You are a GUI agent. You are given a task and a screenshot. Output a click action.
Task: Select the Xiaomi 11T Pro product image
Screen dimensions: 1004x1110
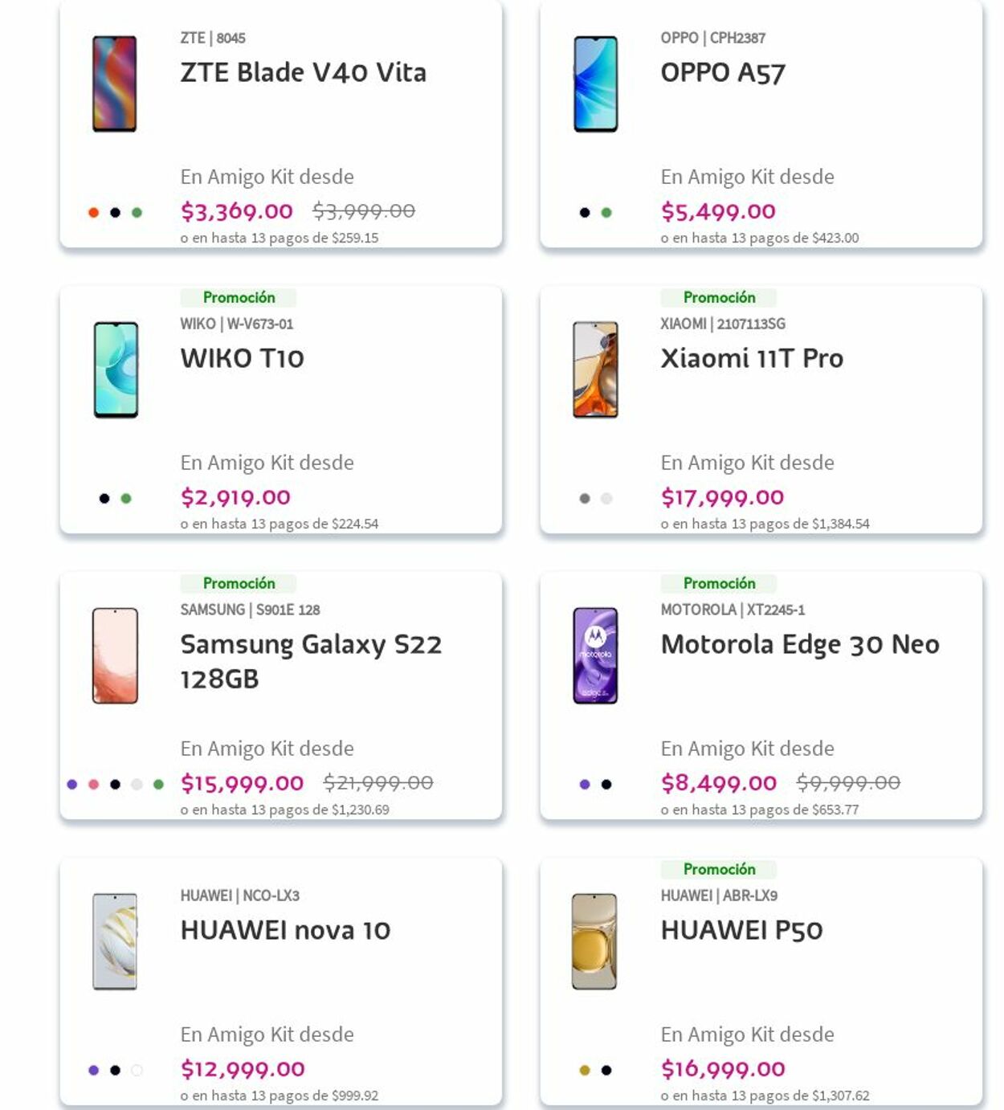point(595,369)
